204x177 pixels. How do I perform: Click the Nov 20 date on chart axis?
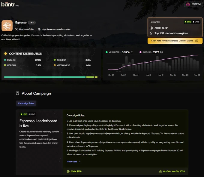click(185, 75)
